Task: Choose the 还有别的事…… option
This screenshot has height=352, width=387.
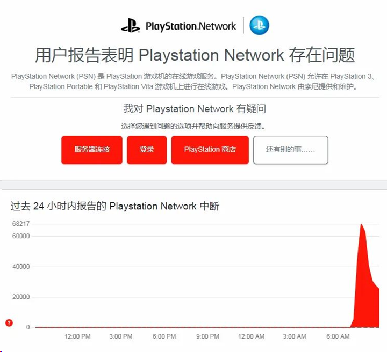Action: coord(290,150)
